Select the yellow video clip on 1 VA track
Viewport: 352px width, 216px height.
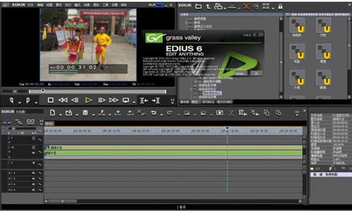173,147
